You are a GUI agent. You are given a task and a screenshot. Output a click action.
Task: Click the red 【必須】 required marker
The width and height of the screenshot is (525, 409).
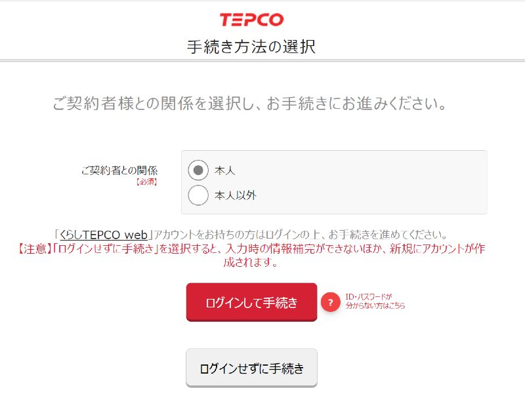click(x=146, y=182)
